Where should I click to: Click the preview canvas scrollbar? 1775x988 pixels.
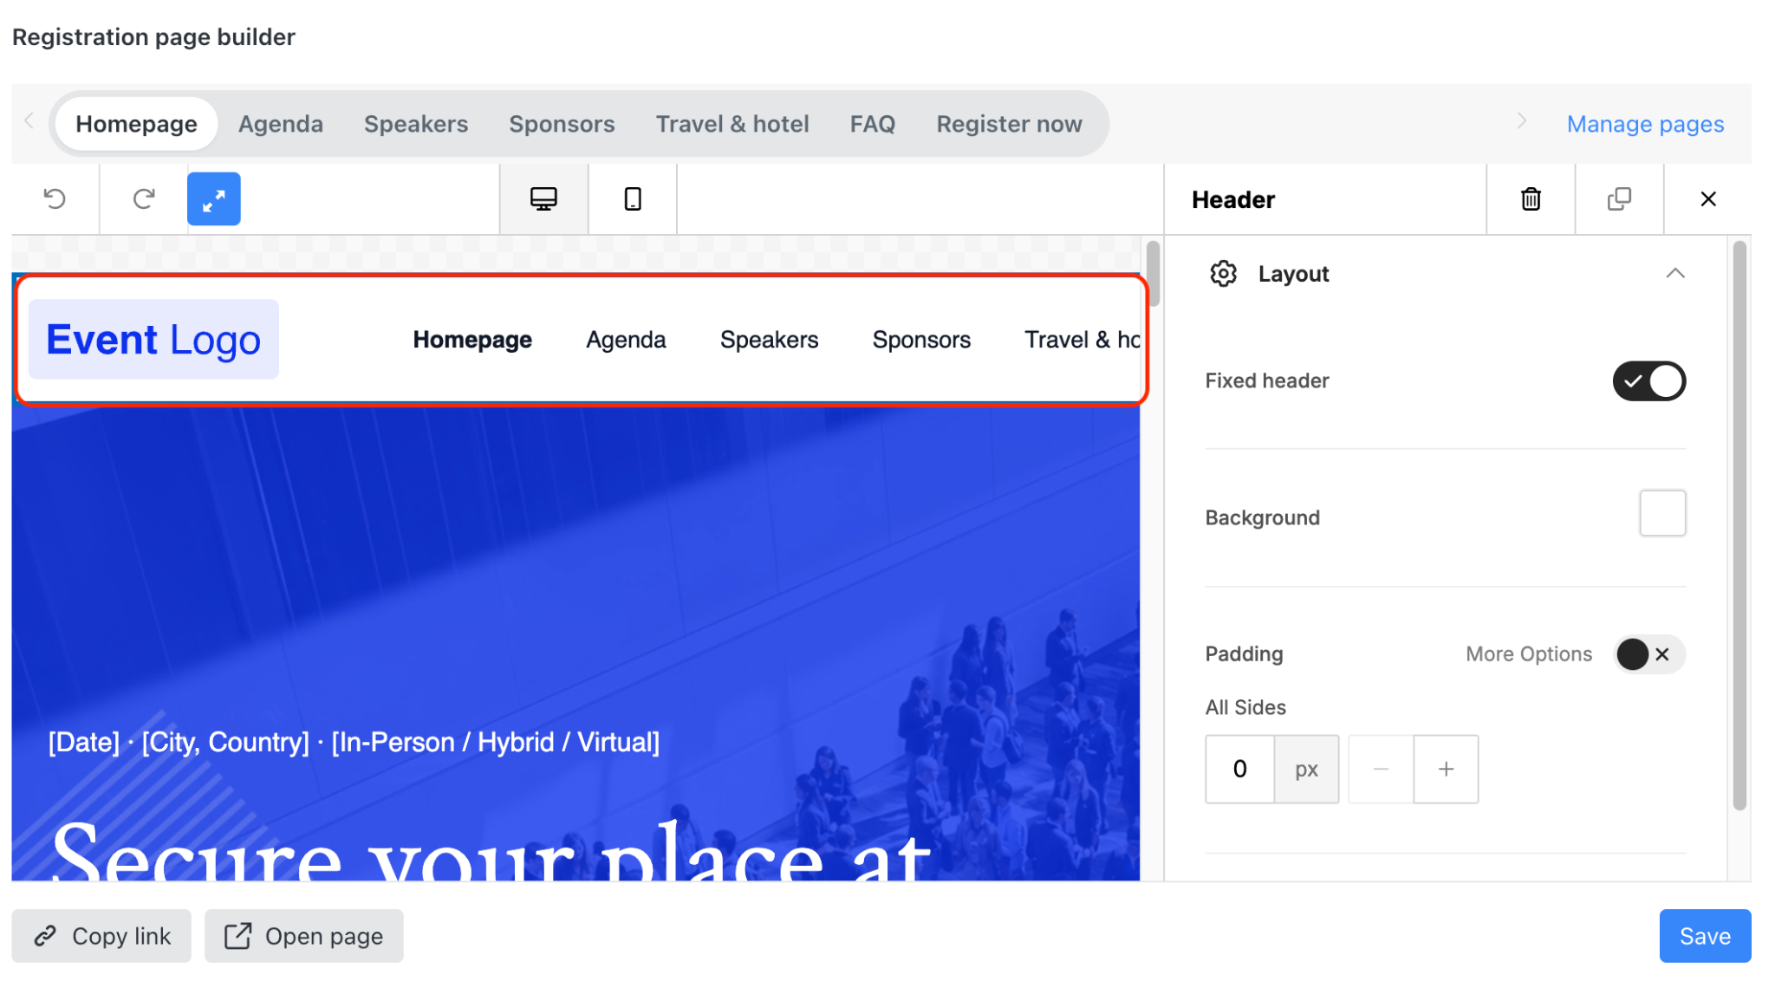tap(1153, 273)
